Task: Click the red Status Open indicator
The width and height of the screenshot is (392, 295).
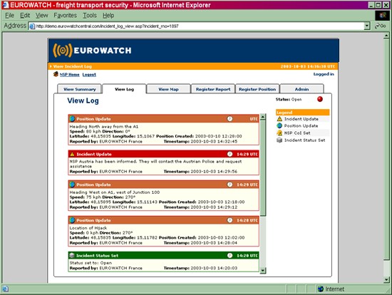Action: tap(320, 99)
